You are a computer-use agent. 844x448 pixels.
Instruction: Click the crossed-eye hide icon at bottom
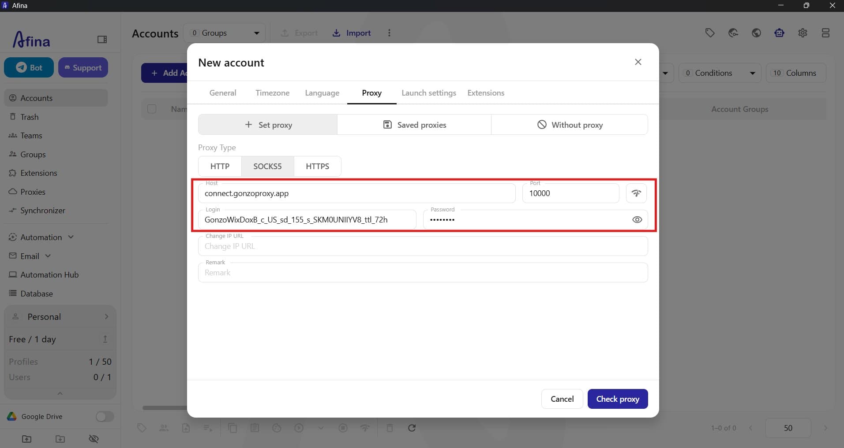pyautogui.click(x=94, y=439)
